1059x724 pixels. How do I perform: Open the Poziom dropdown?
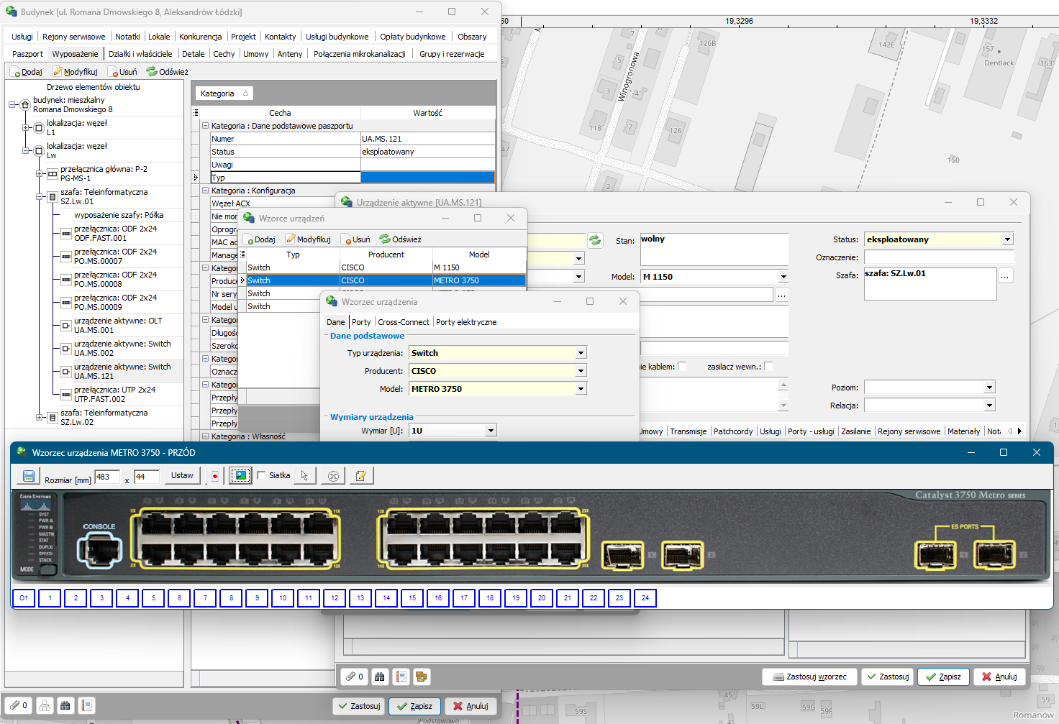989,388
